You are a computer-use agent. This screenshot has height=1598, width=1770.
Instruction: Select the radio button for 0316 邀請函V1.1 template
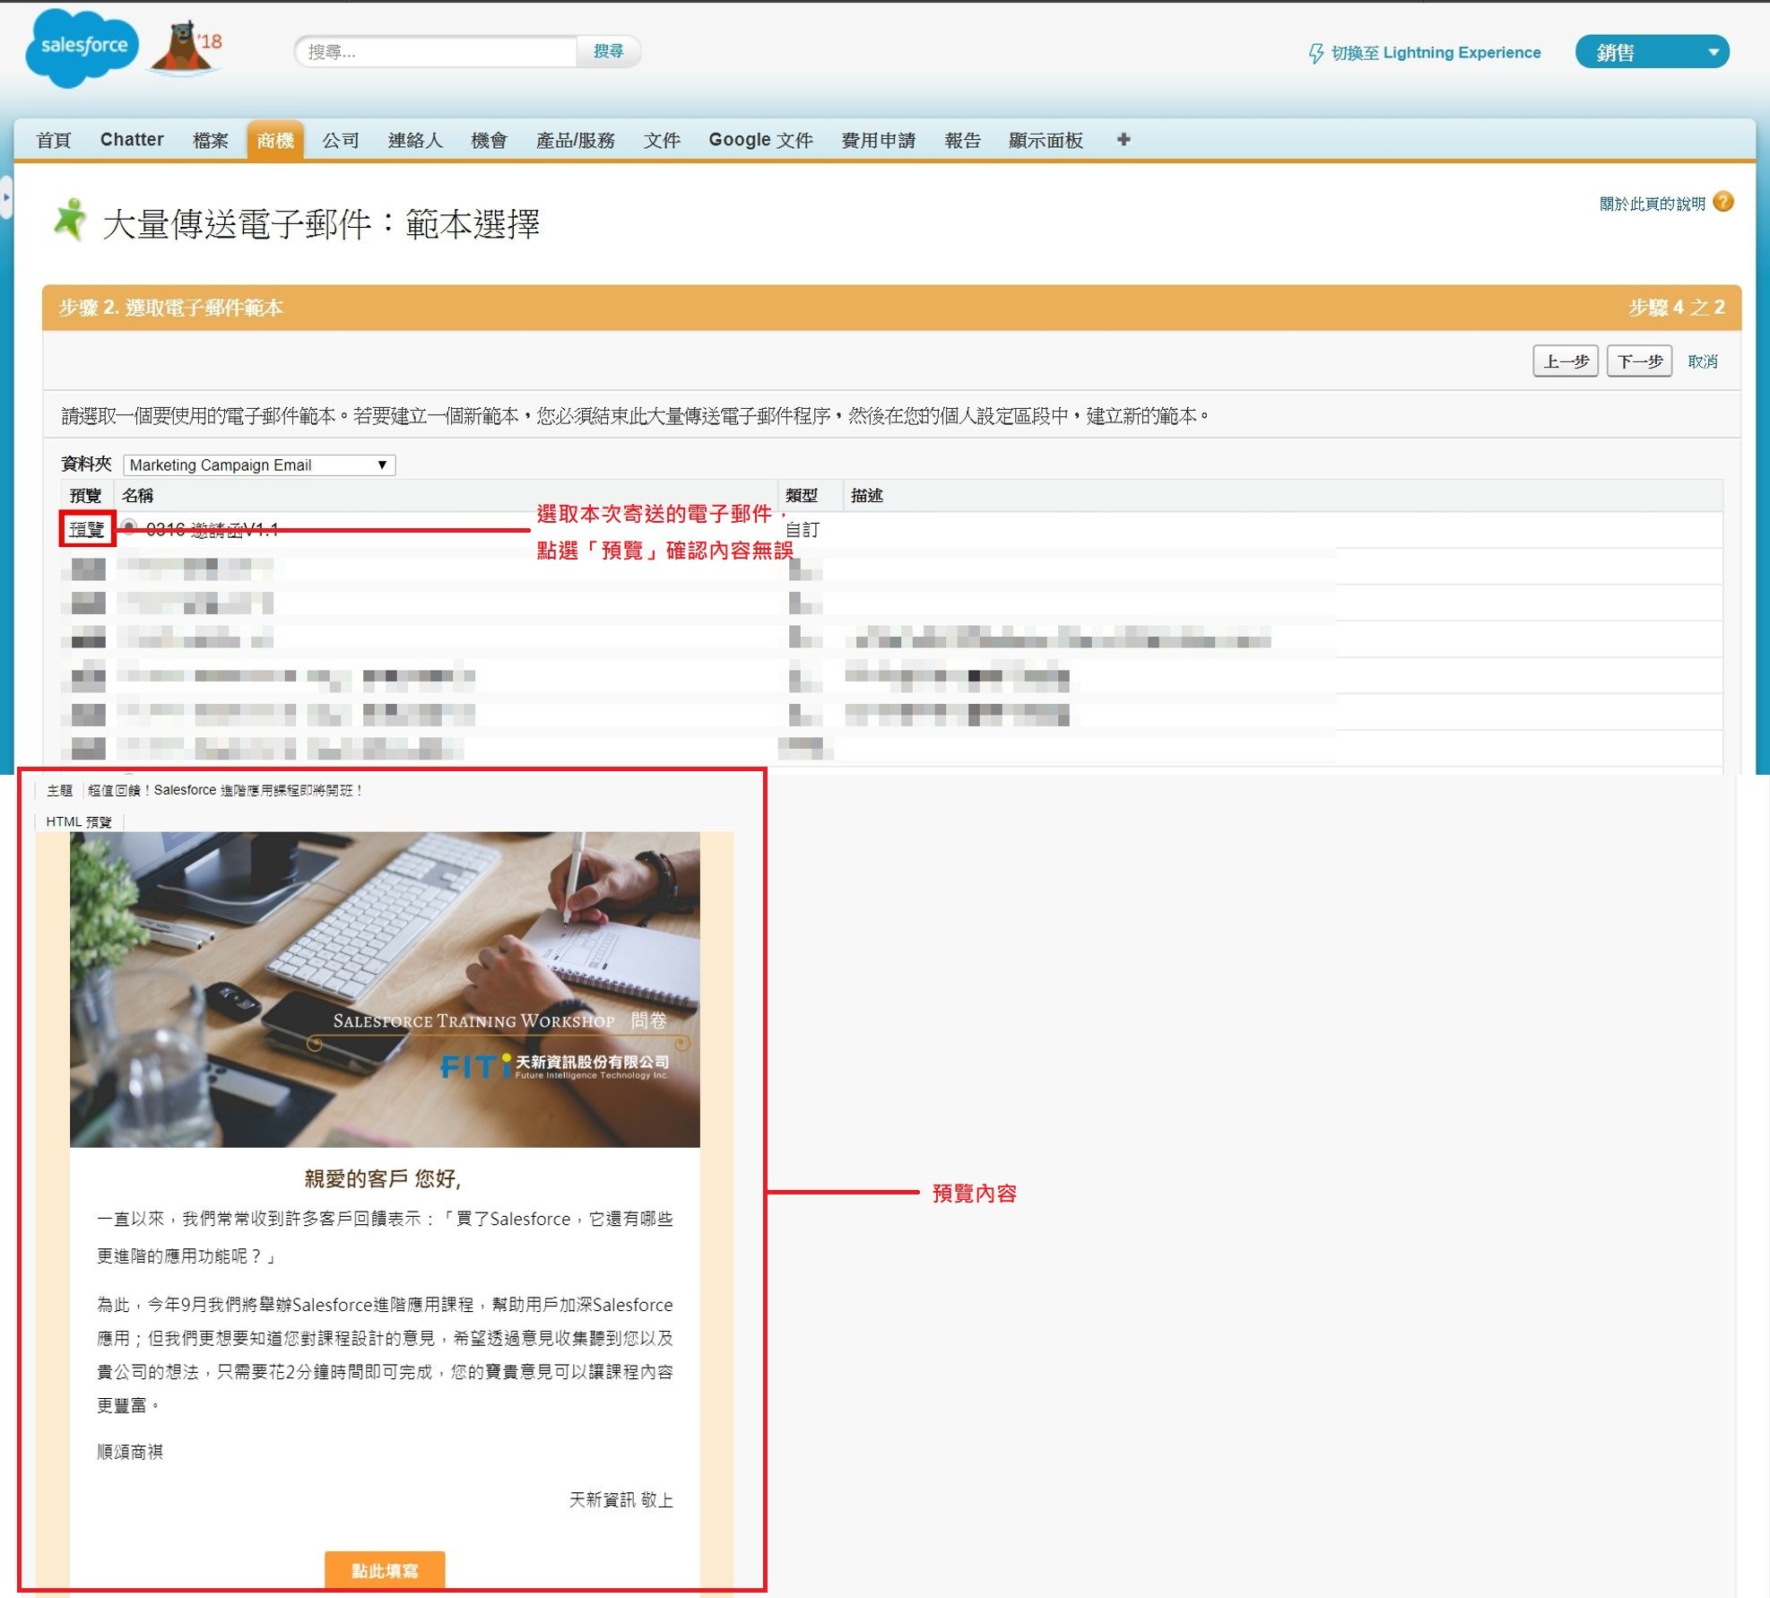128,528
